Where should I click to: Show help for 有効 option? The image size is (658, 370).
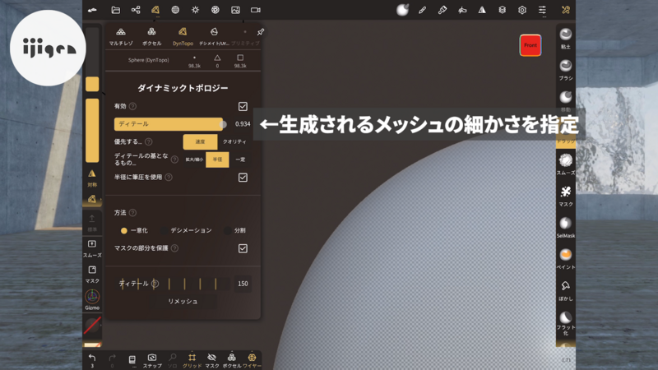coord(132,106)
